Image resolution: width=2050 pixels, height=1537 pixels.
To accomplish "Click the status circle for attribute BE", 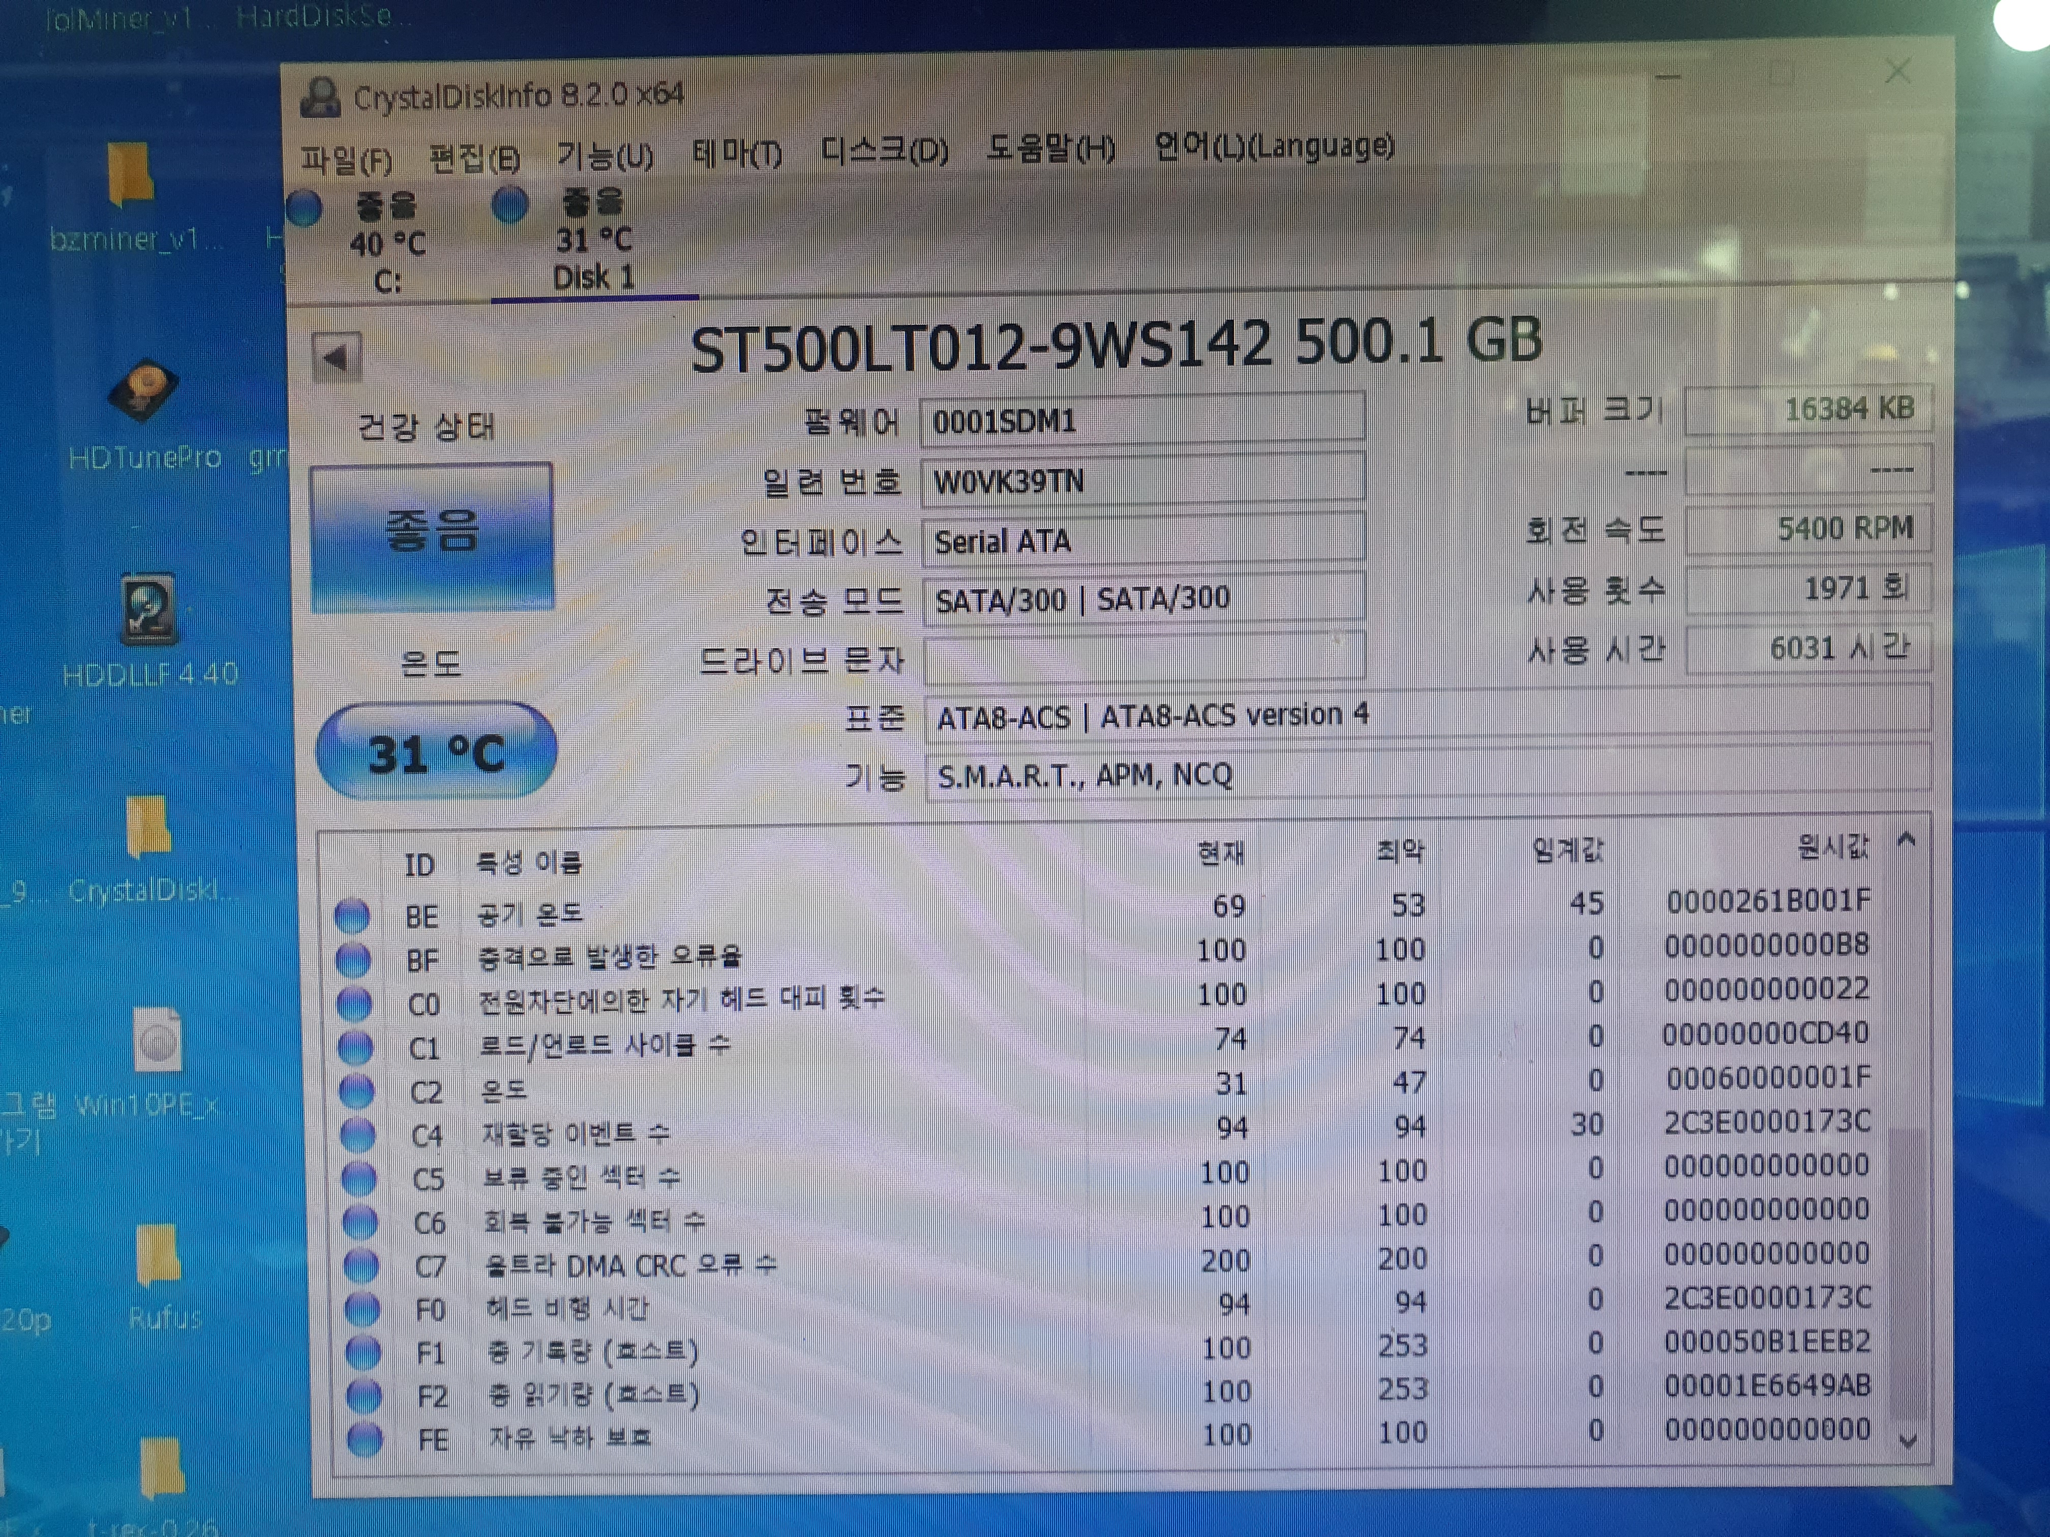I will (x=351, y=915).
